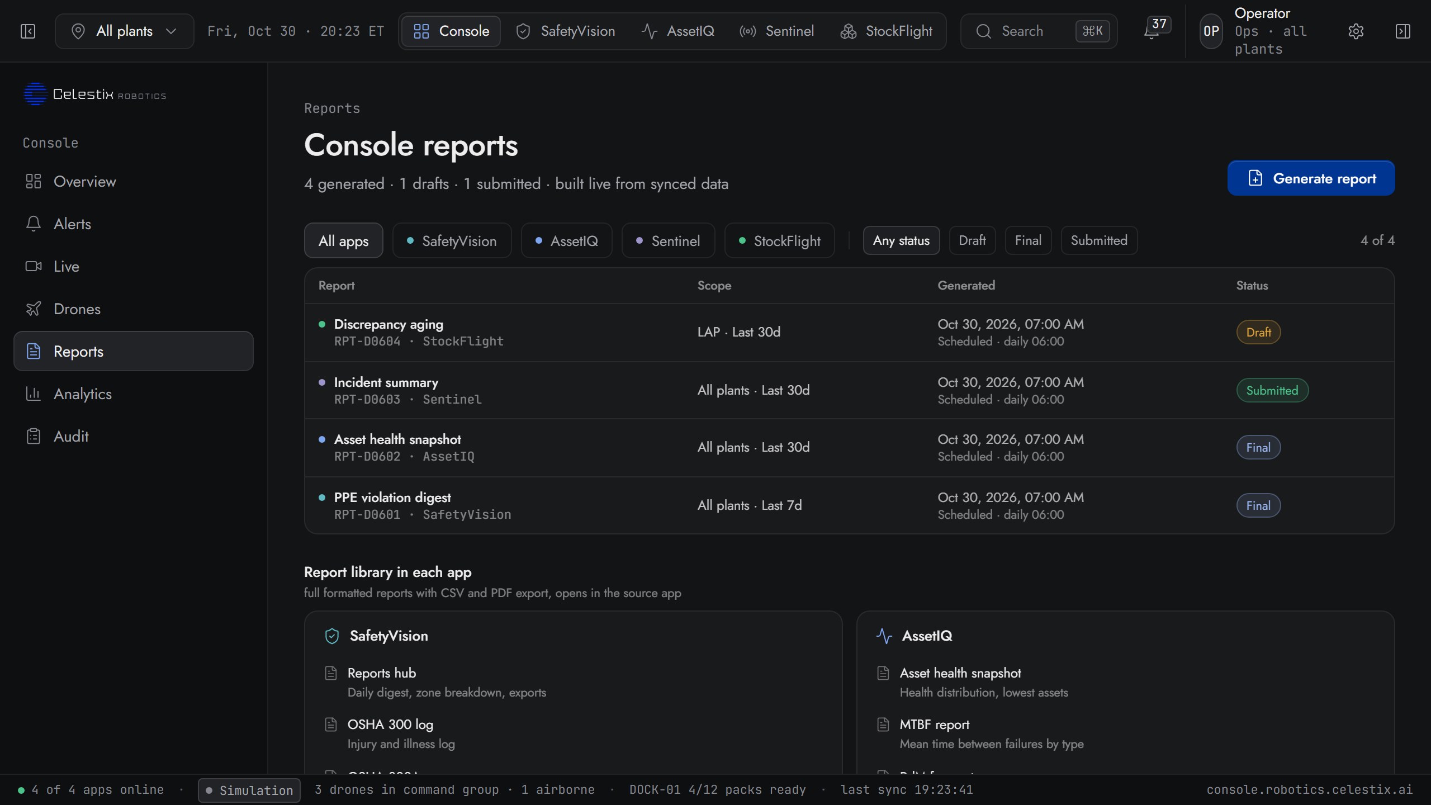Collapse the left sidebar panel icon

click(28, 31)
